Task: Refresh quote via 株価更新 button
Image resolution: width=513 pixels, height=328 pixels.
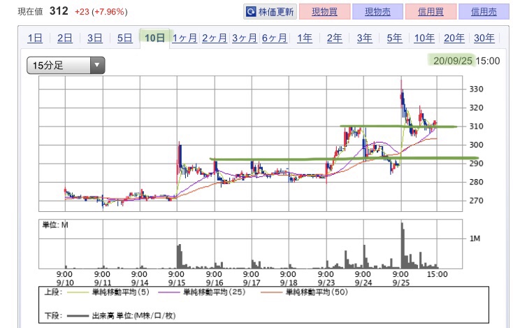Action: point(270,12)
